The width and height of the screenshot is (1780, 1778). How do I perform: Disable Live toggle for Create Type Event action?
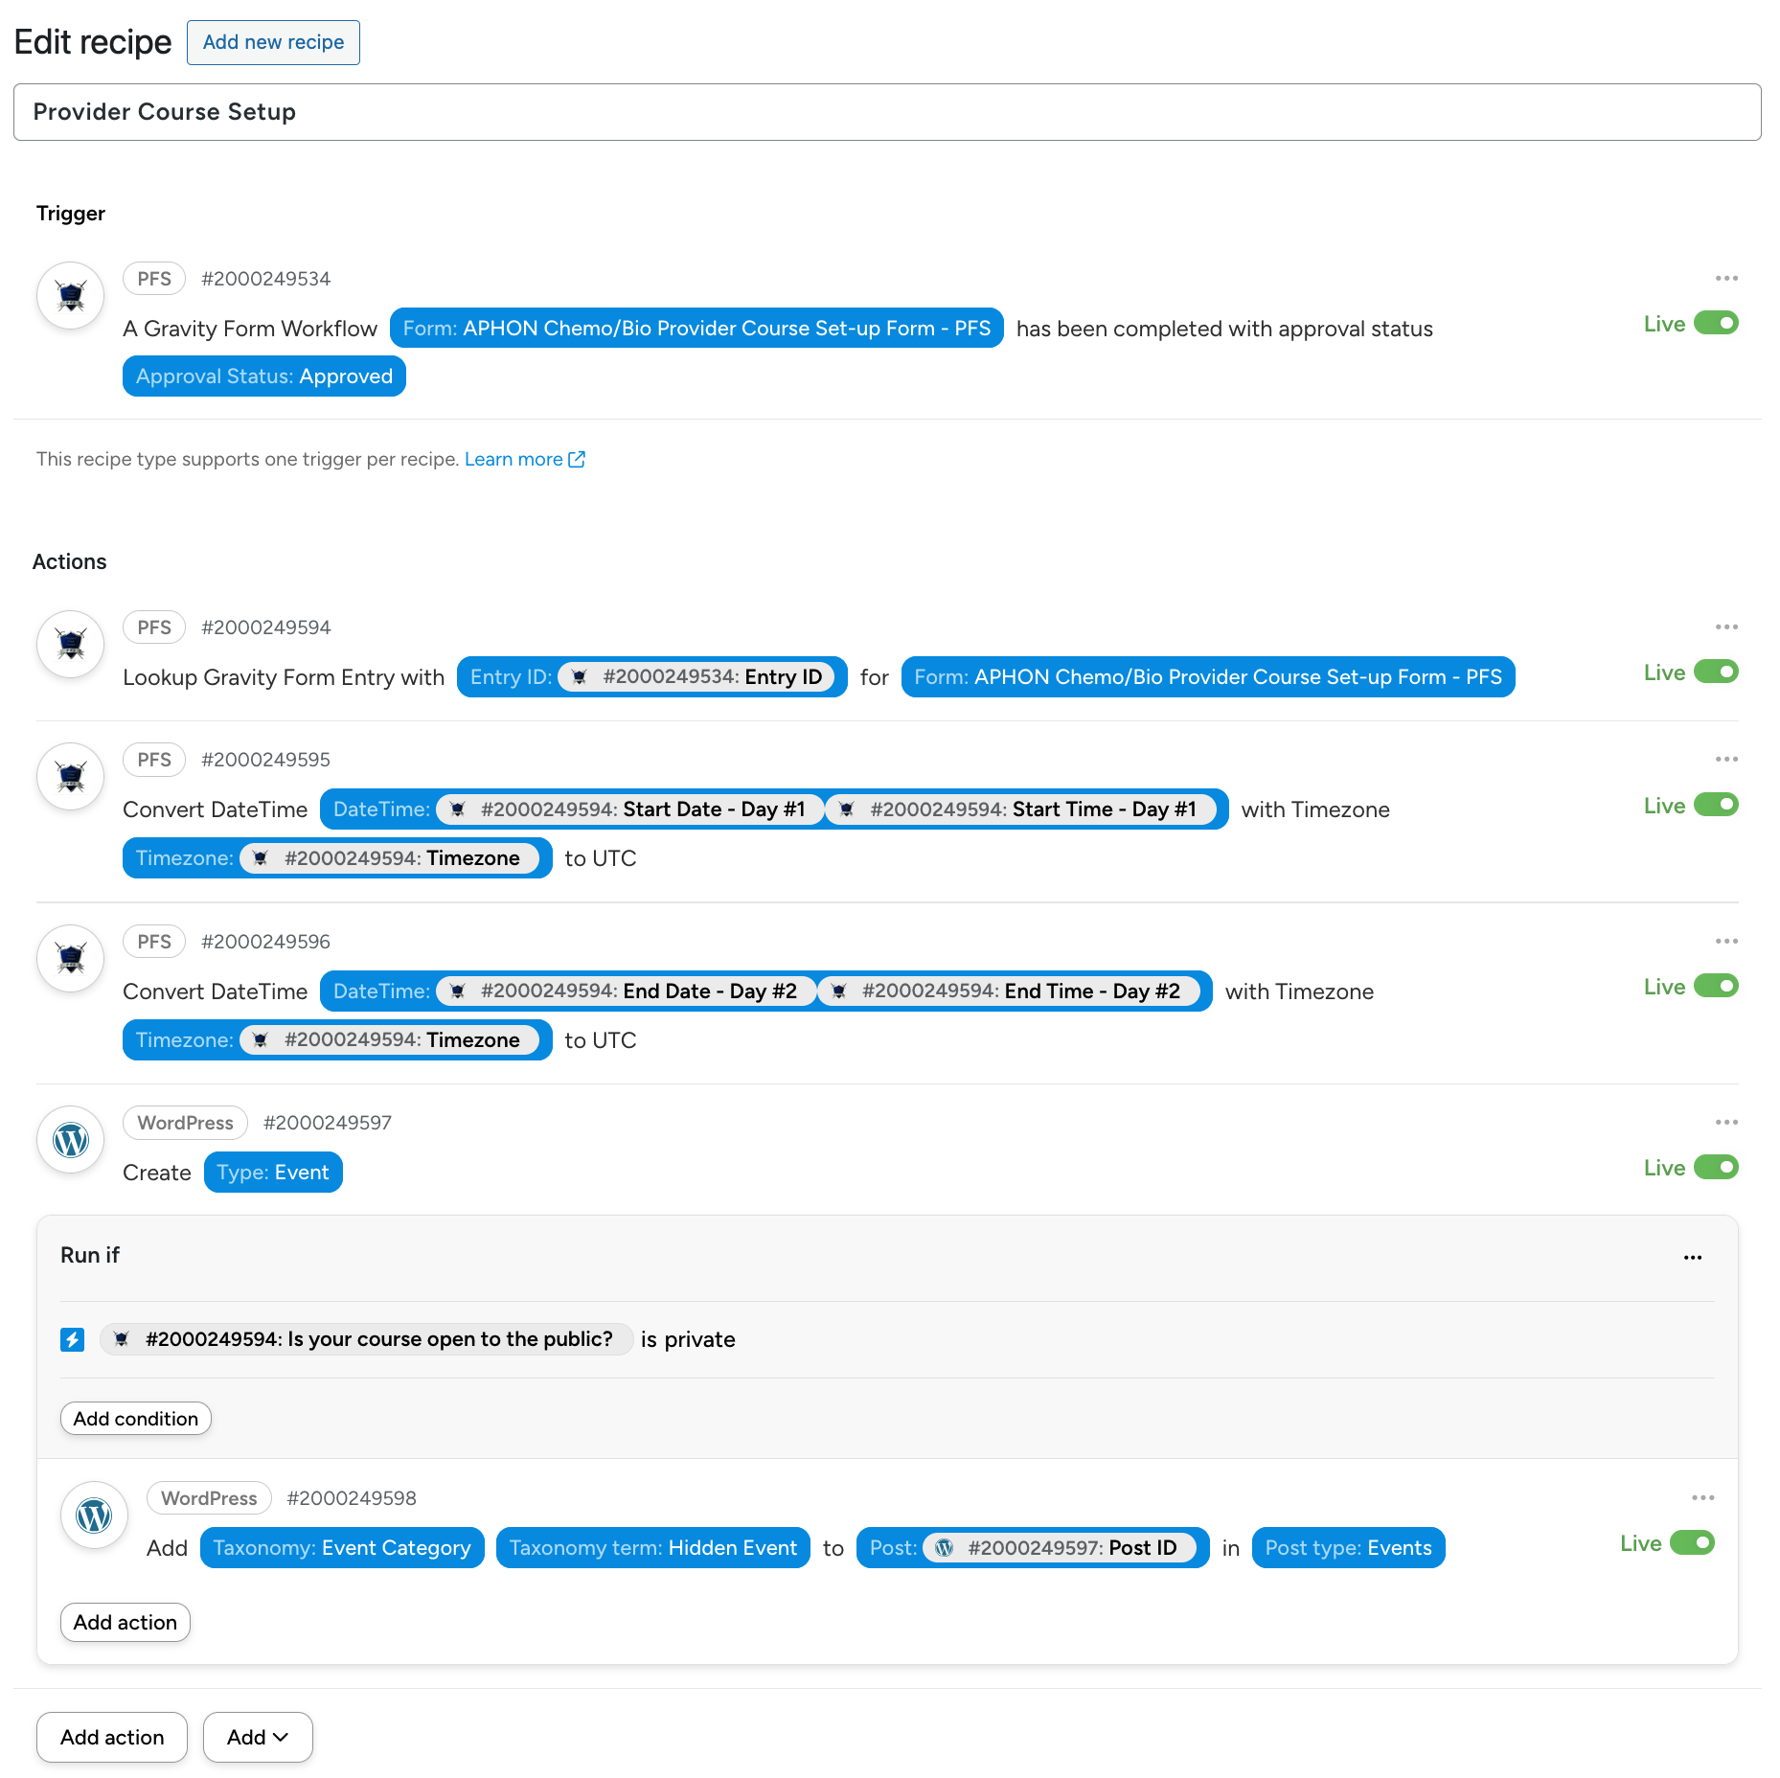pyautogui.click(x=1715, y=1168)
